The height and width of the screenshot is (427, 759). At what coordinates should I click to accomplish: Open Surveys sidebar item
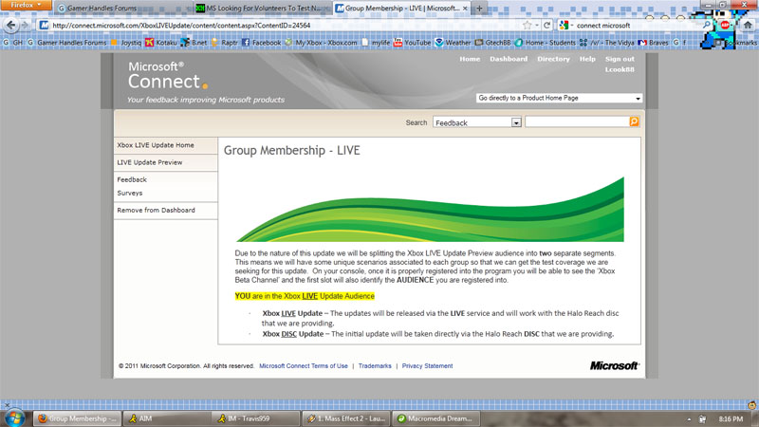130,194
